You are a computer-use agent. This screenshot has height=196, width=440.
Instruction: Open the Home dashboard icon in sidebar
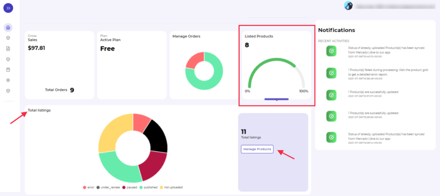click(x=8, y=27)
